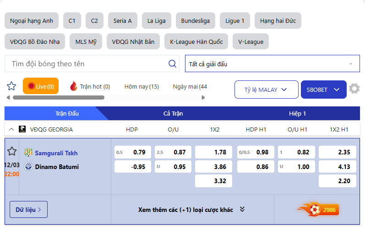Click the Samgurali Tskh team logo

28,153
